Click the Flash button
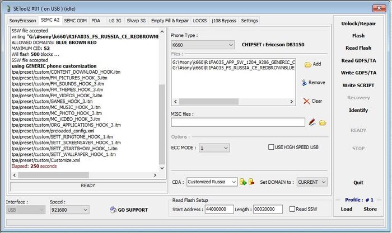The width and height of the screenshot is (392, 233). [358, 36]
